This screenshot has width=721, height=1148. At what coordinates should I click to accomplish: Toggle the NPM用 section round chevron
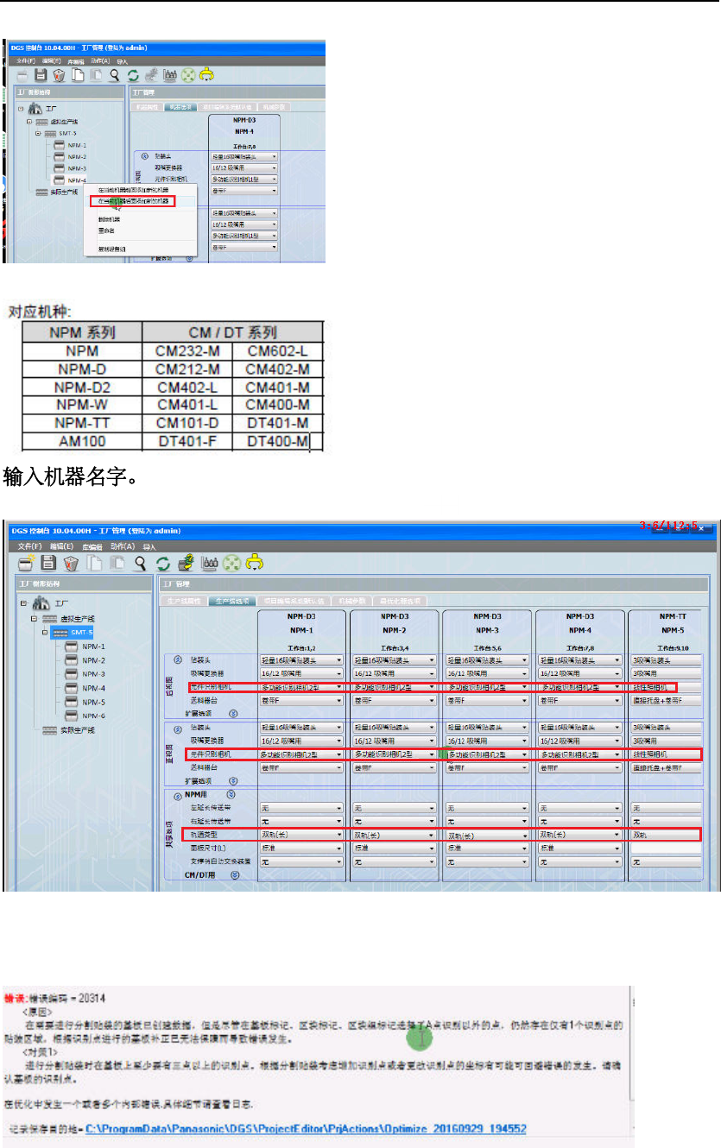tap(231, 794)
